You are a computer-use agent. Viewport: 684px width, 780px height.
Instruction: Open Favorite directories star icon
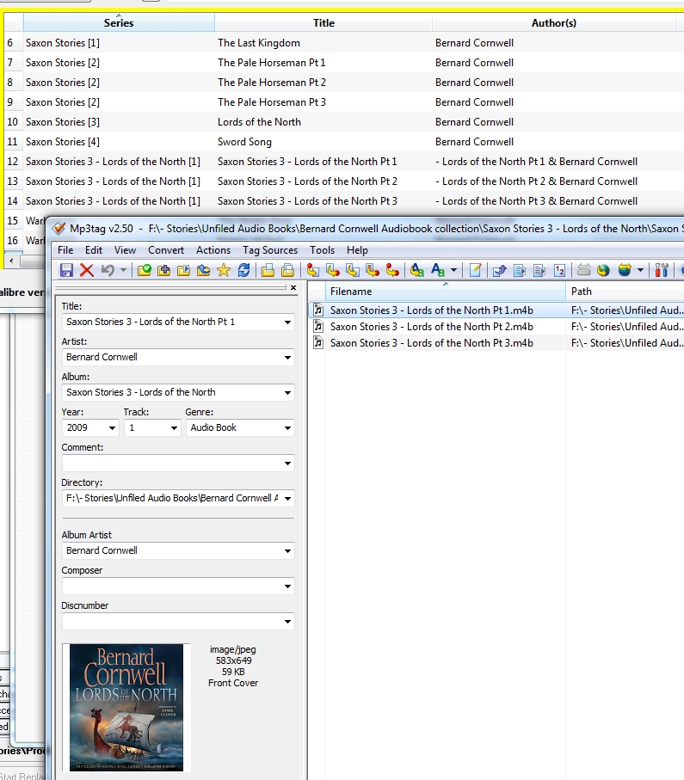[224, 270]
